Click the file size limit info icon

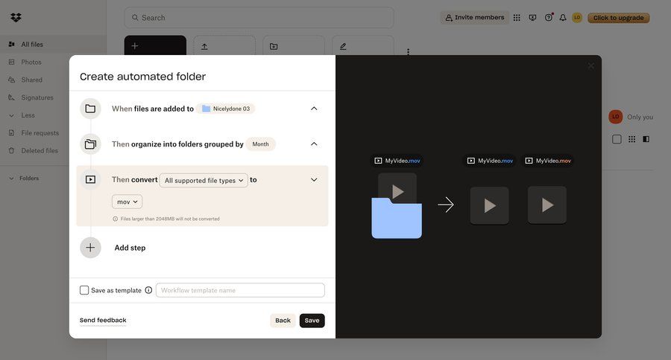[115, 219]
